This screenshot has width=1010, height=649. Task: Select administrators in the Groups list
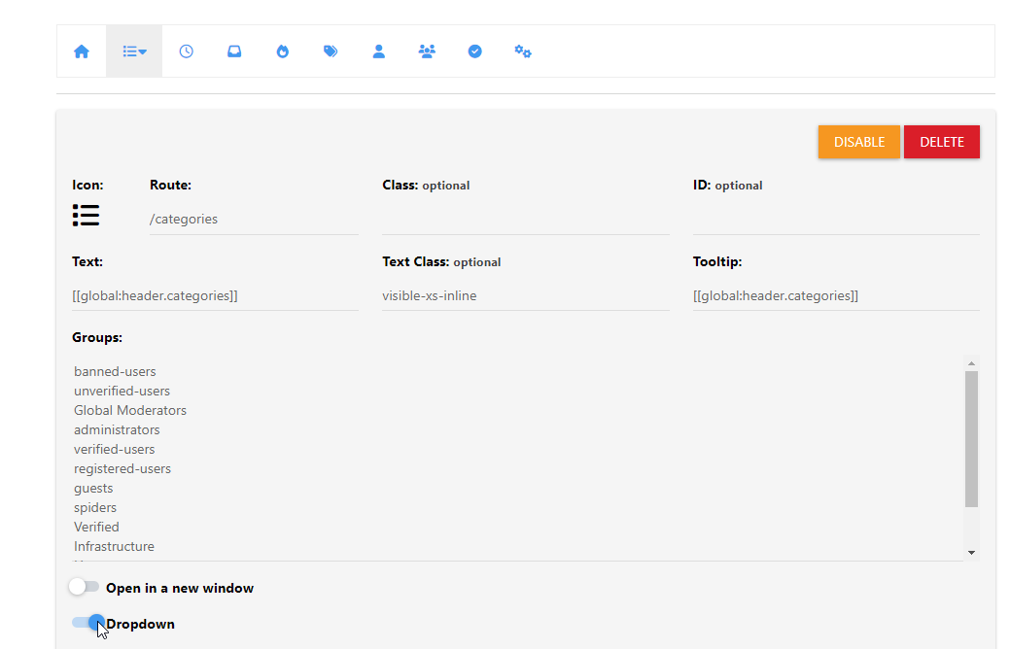click(117, 429)
